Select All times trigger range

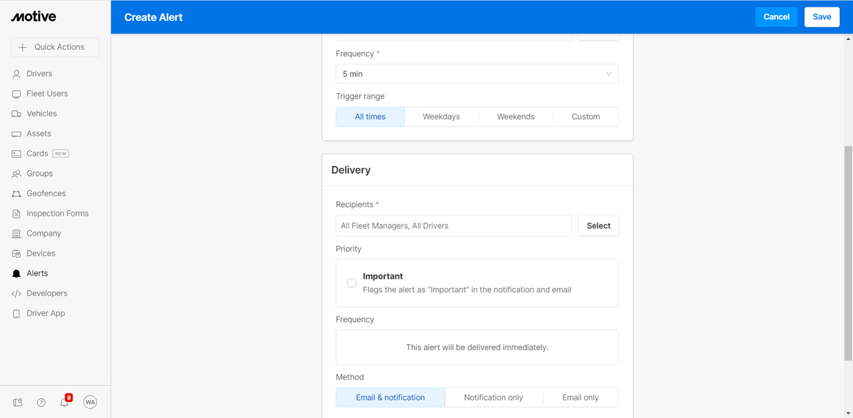(x=370, y=116)
